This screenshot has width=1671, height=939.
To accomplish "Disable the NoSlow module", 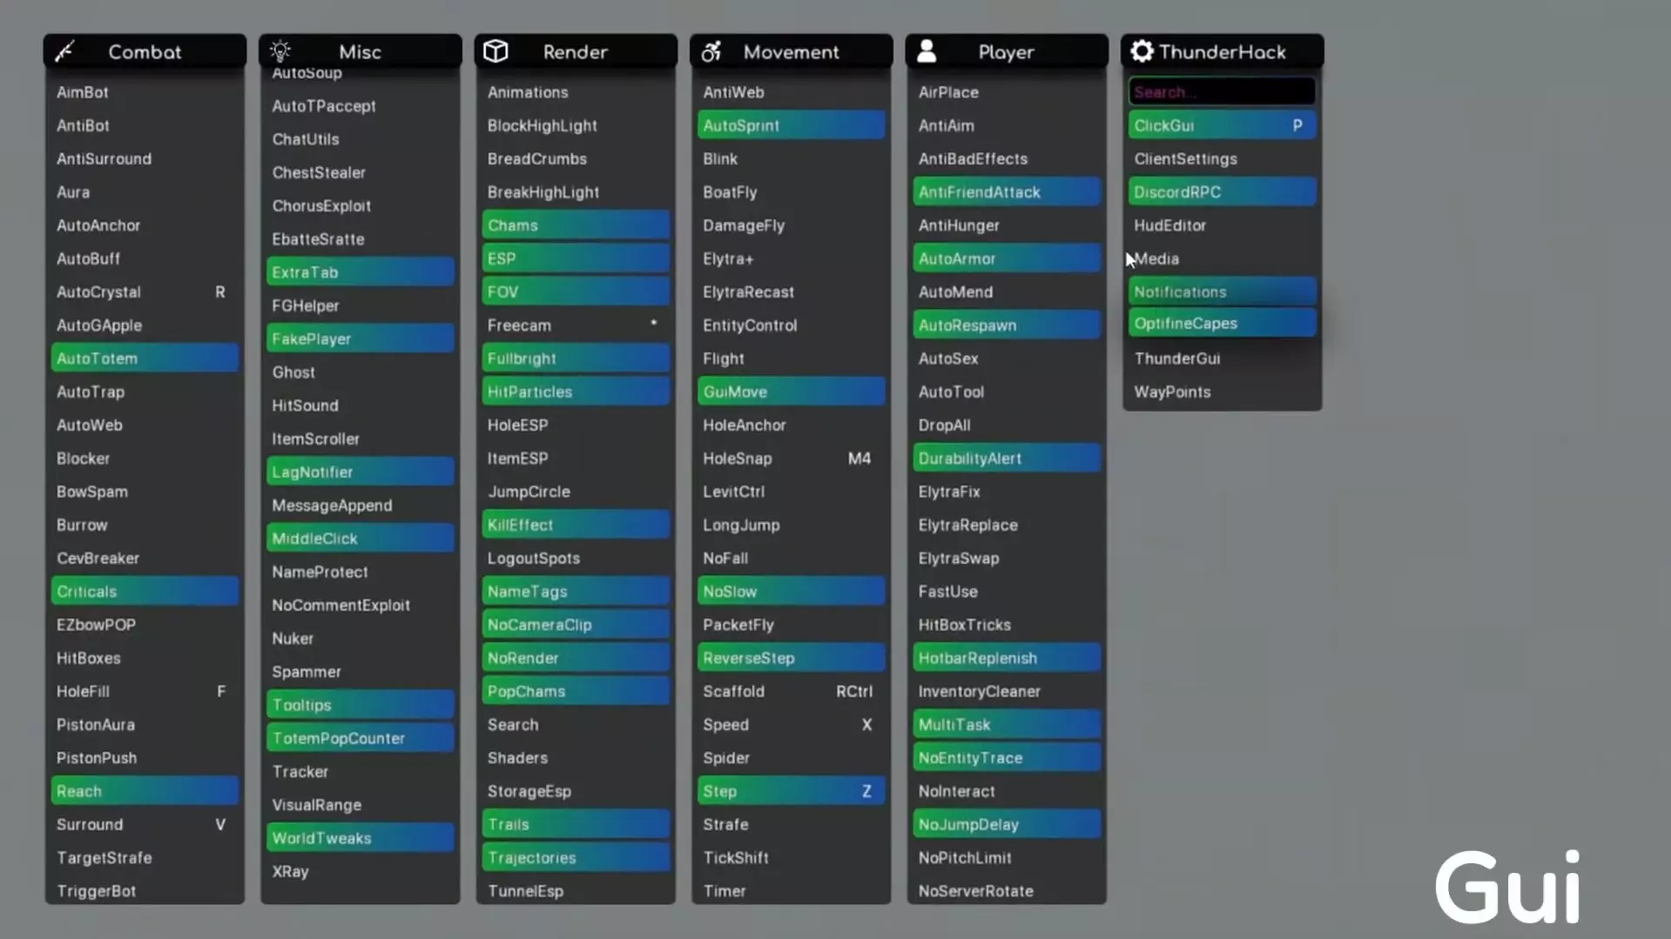I will 792,592.
